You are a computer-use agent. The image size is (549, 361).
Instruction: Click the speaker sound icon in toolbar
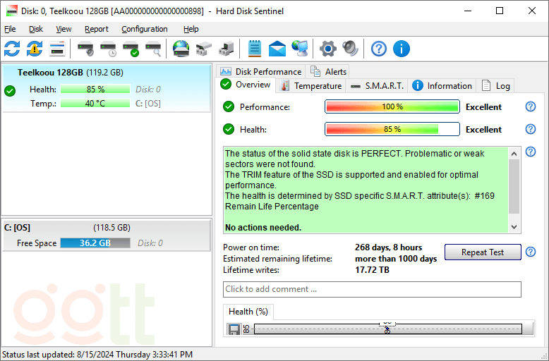click(x=350, y=49)
